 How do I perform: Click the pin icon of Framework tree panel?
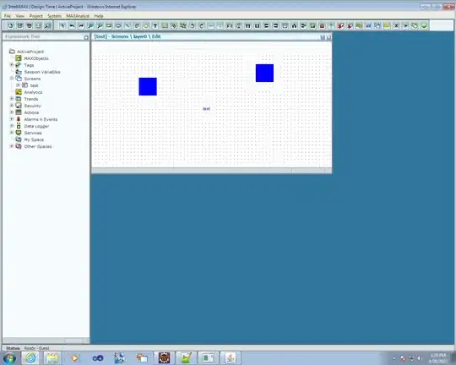click(x=86, y=37)
